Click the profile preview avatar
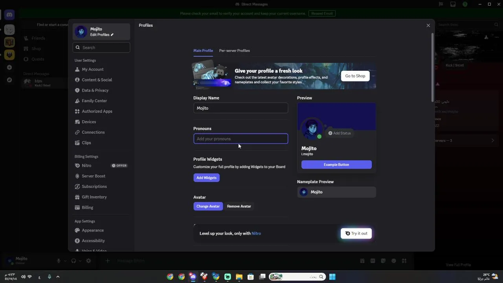This screenshot has width=503, height=283. point(312,129)
